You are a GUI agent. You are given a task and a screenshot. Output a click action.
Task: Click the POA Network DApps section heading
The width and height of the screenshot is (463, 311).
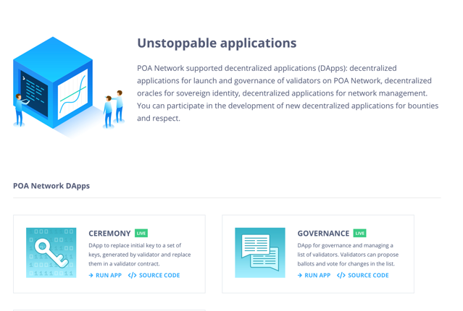click(51, 186)
